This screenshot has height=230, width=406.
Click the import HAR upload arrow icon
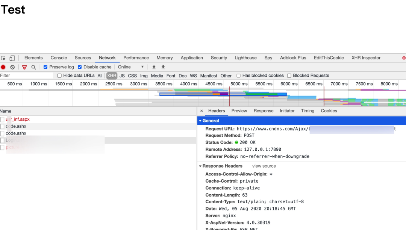(x=154, y=67)
